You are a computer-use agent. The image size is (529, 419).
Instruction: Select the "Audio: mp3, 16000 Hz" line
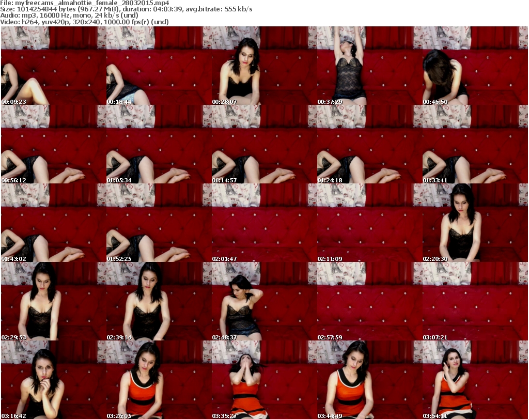[x=69, y=15]
